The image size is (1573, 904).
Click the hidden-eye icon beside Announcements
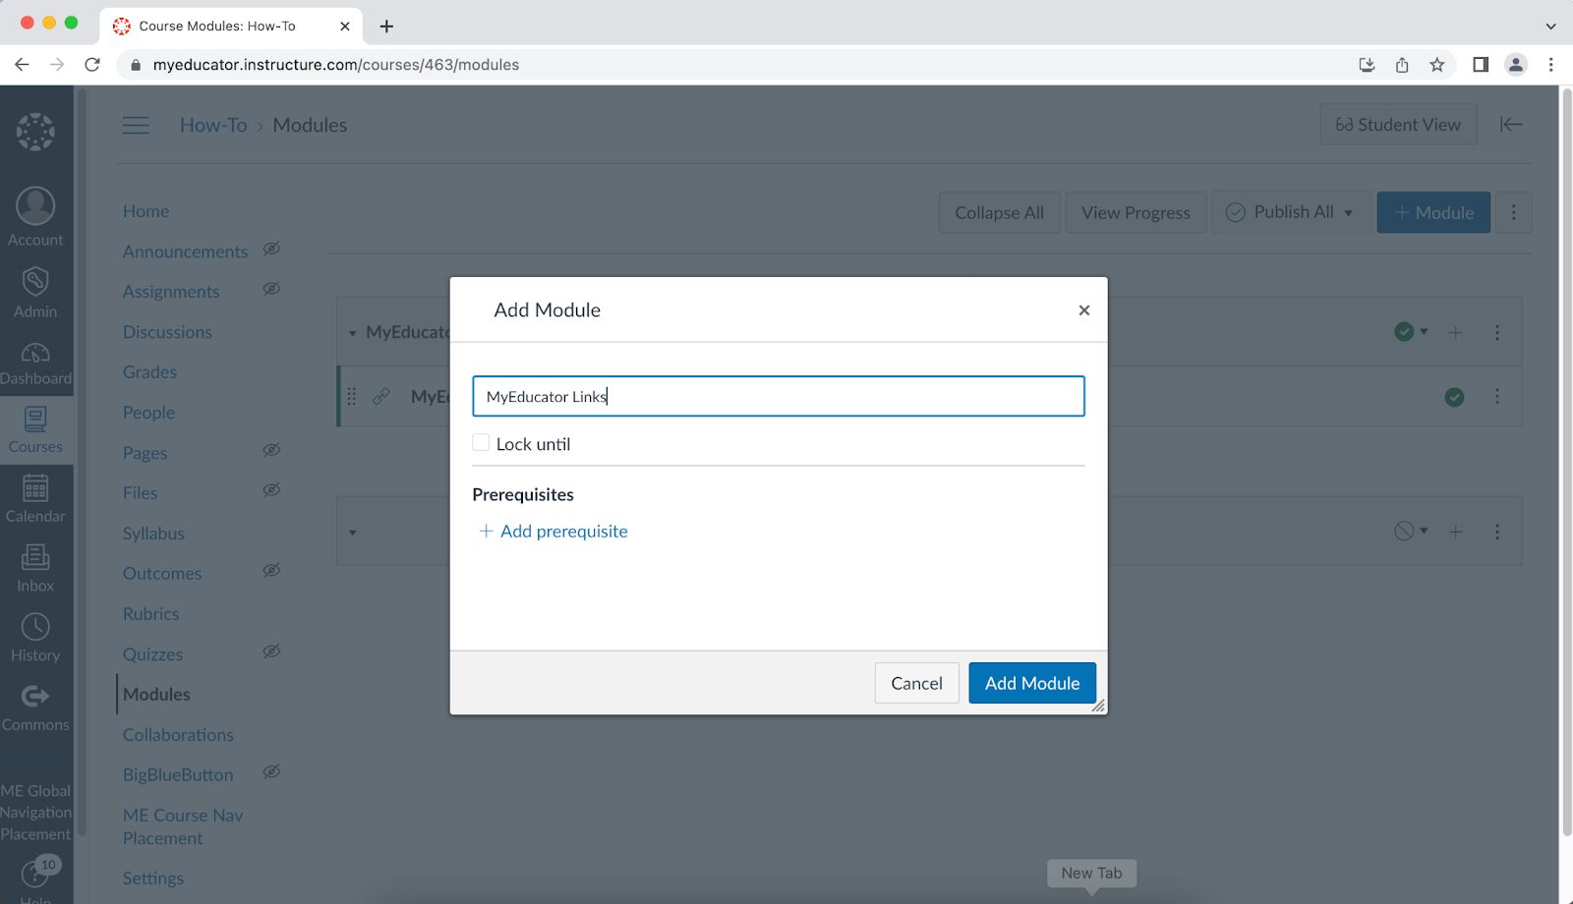point(271,249)
